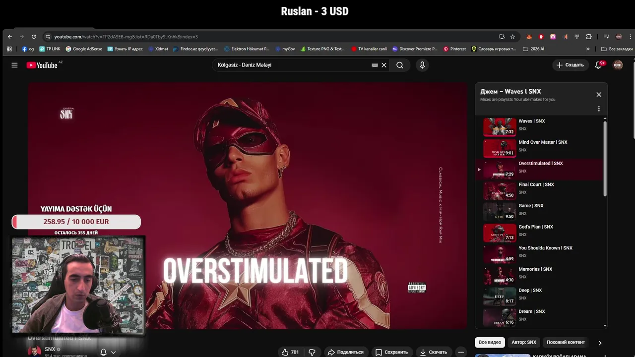
Task: Click Скачать download button
Action: (433, 352)
